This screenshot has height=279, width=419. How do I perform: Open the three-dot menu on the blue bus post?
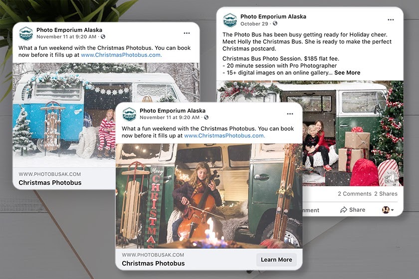[187, 33]
